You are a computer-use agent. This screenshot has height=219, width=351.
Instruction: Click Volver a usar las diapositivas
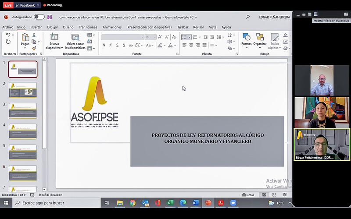(75, 42)
